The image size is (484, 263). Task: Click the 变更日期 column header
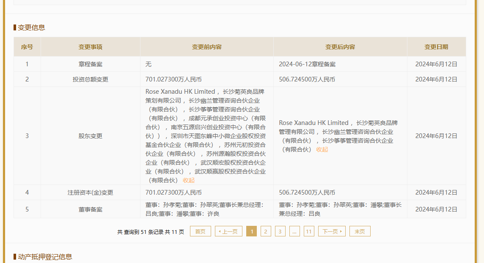tap(436, 47)
